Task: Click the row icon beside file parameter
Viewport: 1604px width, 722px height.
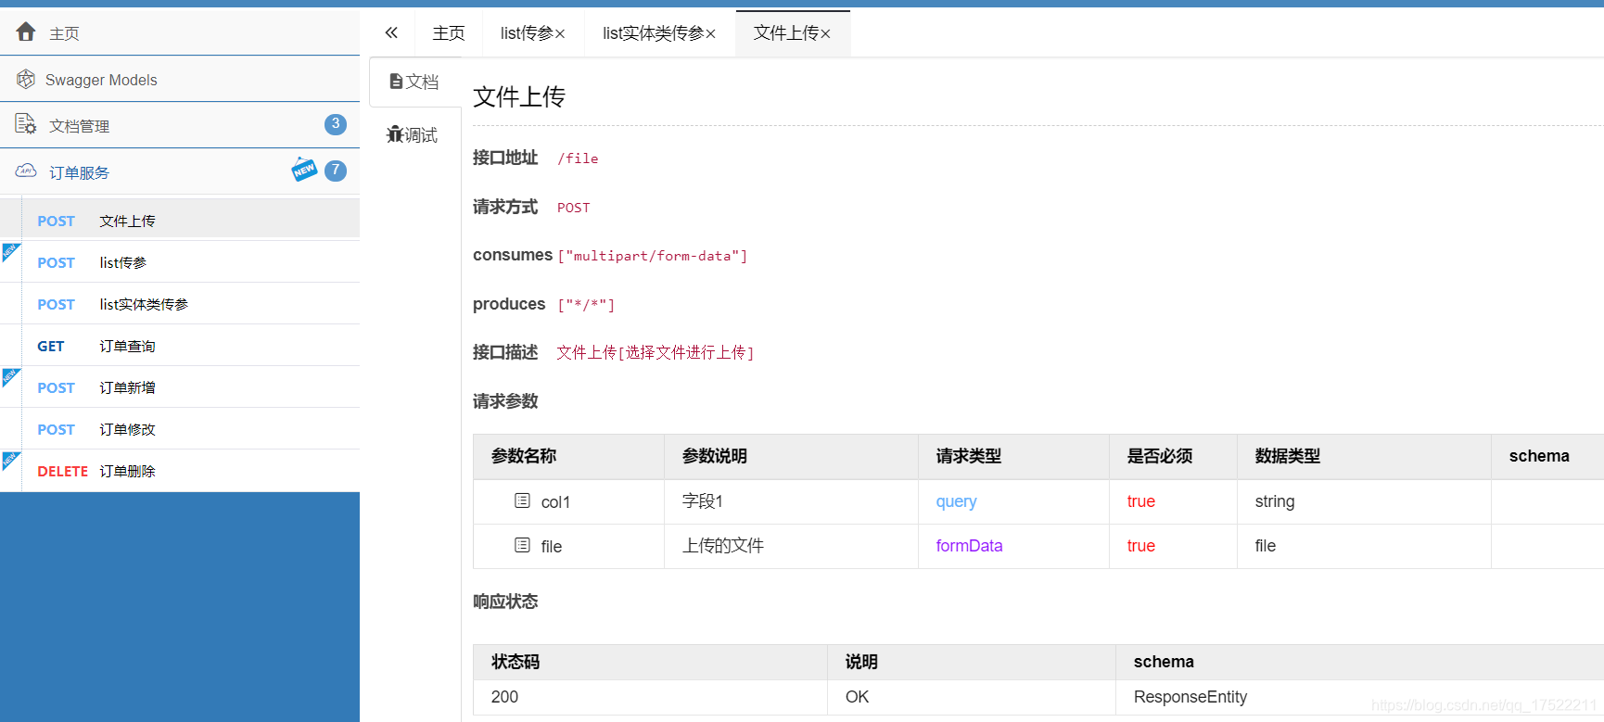Action: pos(522,545)
